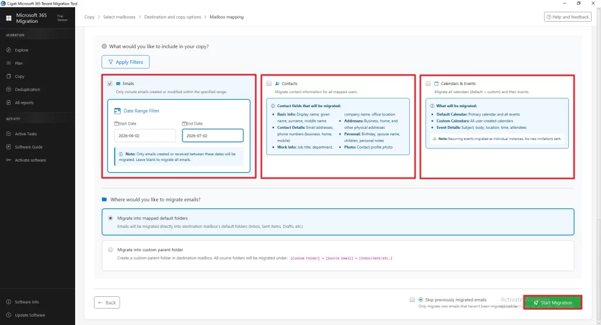Viewport: 601px width, 325px height.
Task: Click the Plan list icon
Action: (8, 63)
